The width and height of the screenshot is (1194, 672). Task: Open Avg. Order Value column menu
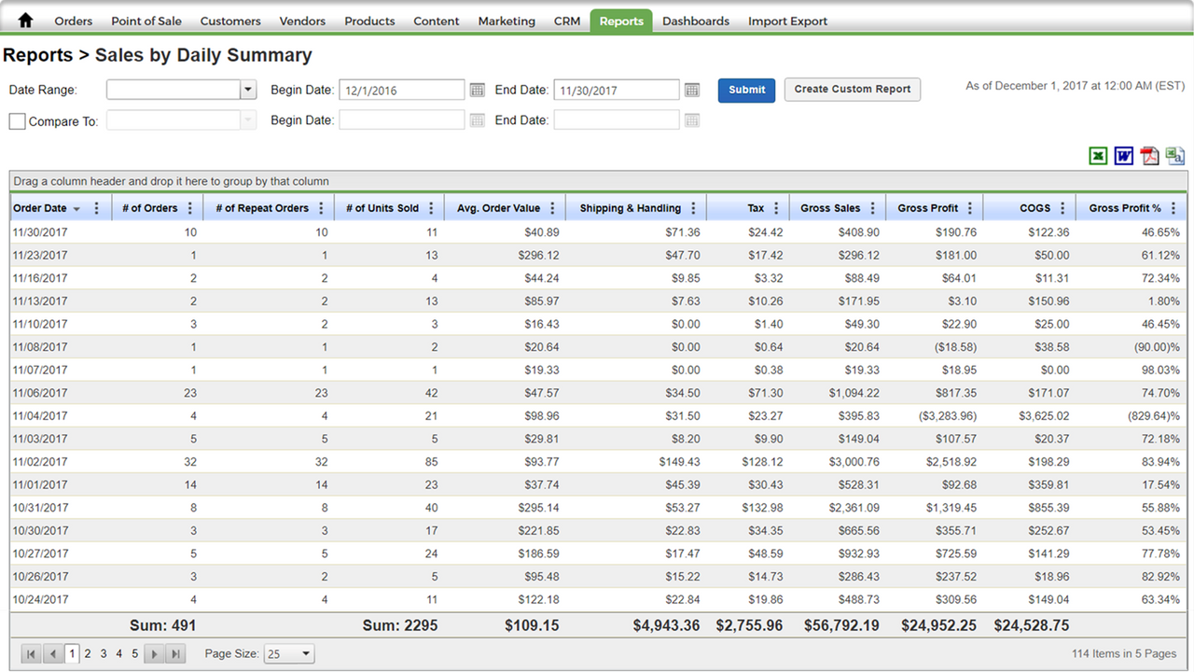(x=553, y=208)
